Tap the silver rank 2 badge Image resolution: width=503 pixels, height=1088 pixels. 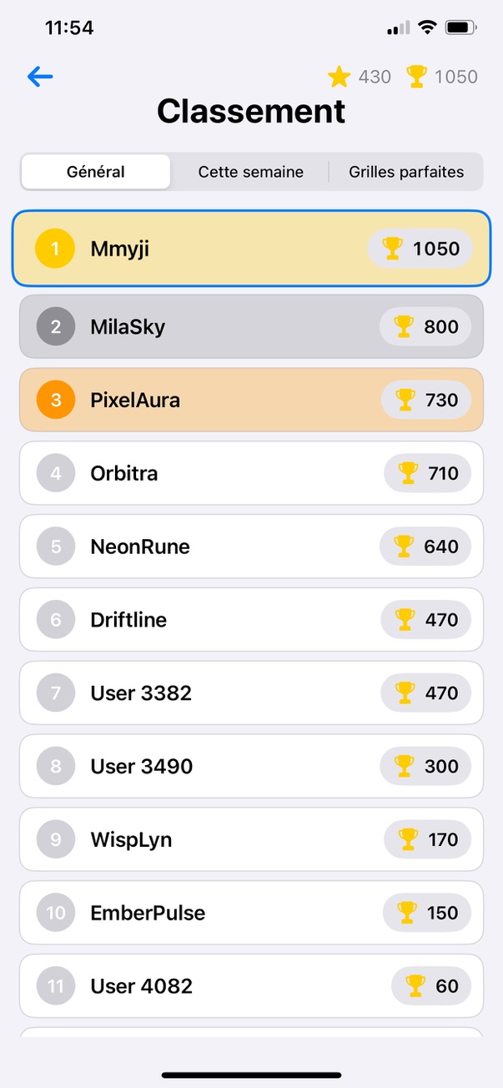tap(56, 327)
